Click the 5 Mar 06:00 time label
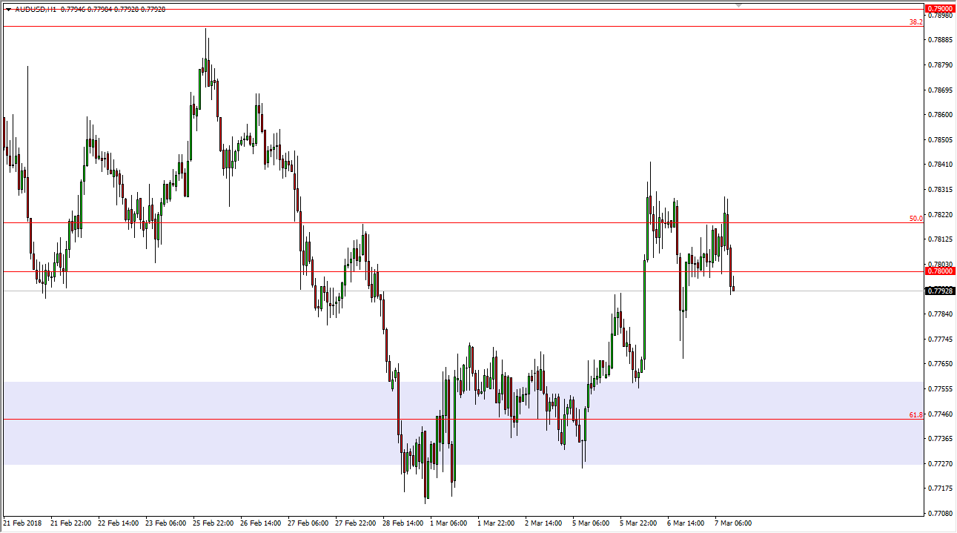 tap(591, 523)
